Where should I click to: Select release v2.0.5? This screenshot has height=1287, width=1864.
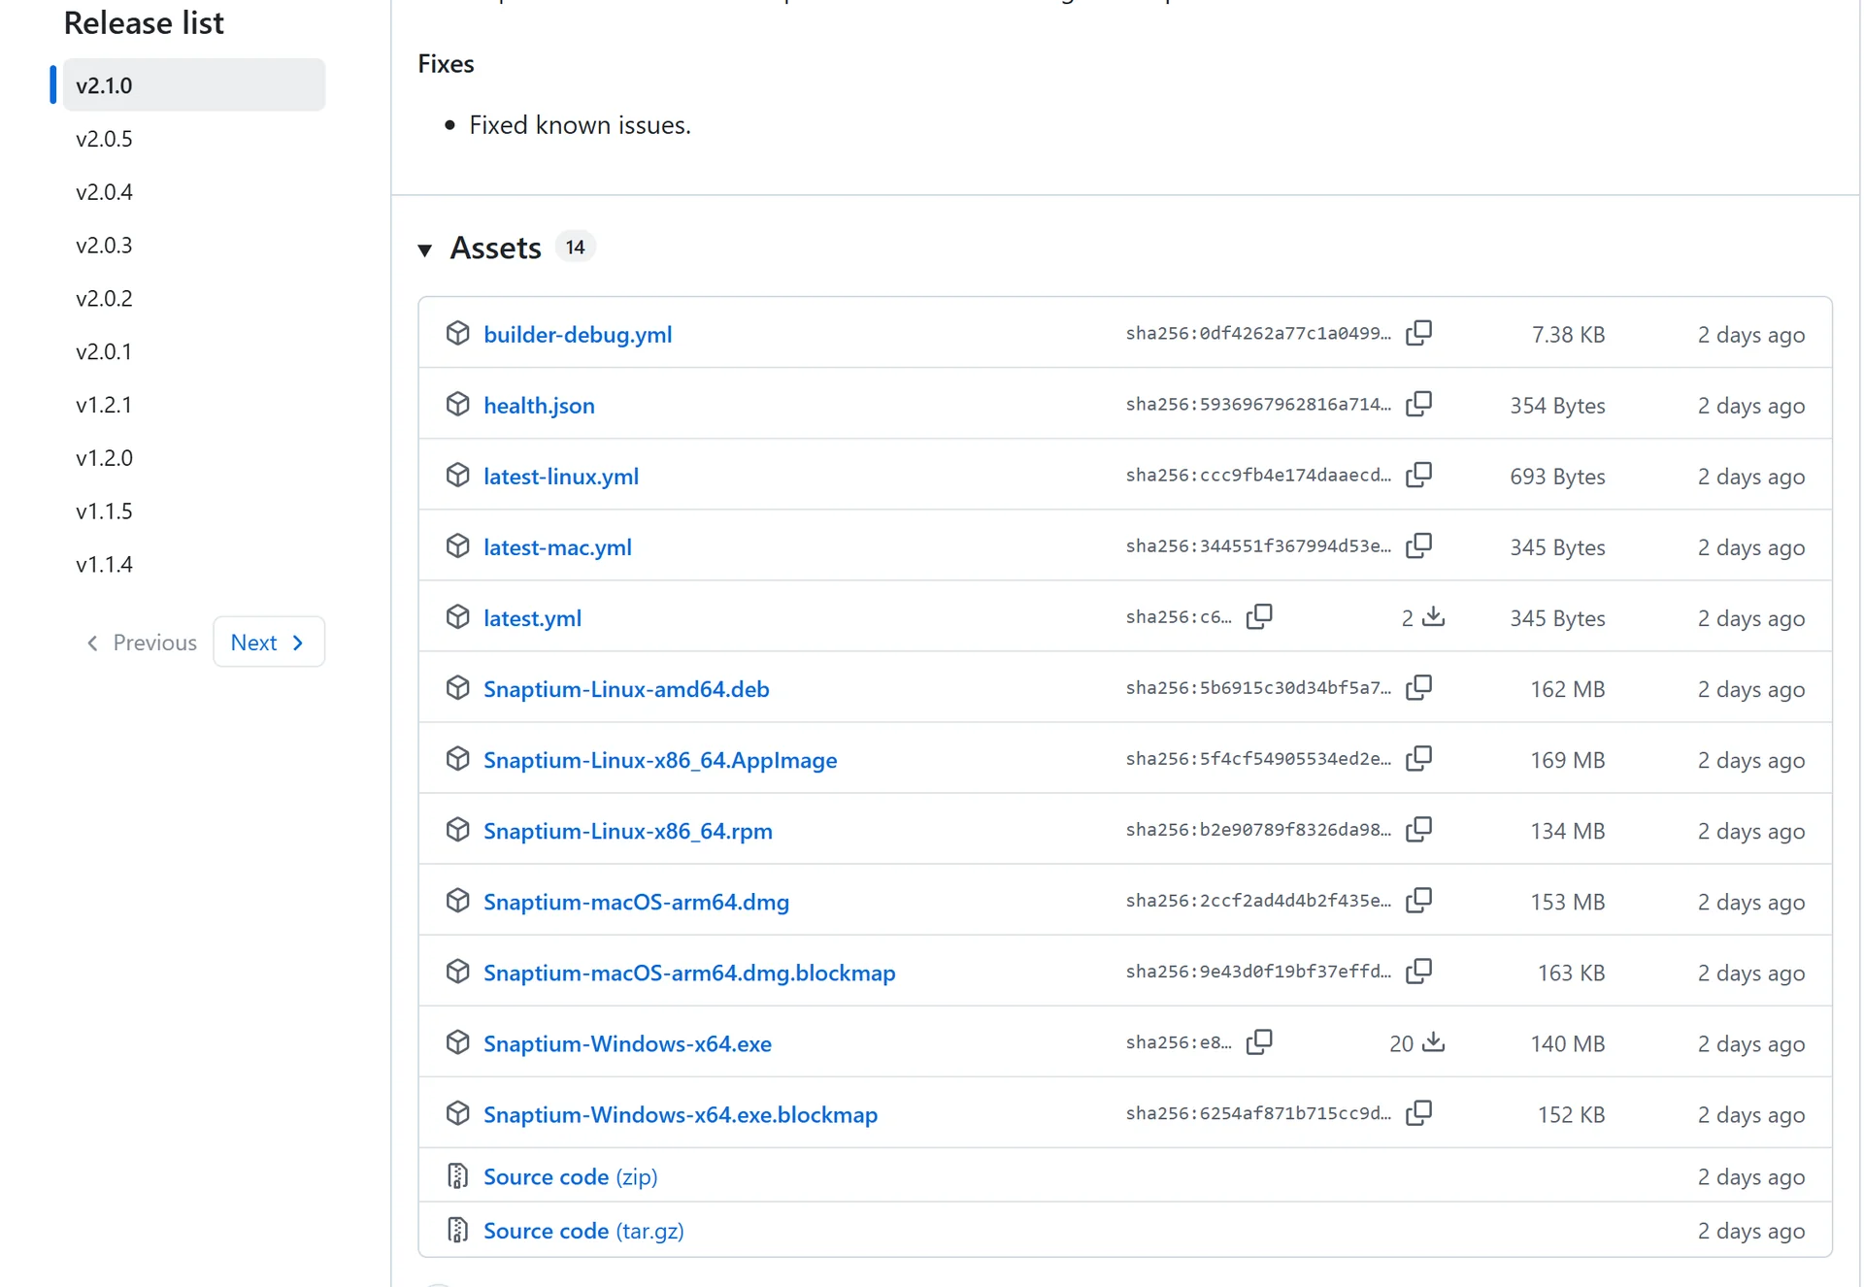coord(104,138)
